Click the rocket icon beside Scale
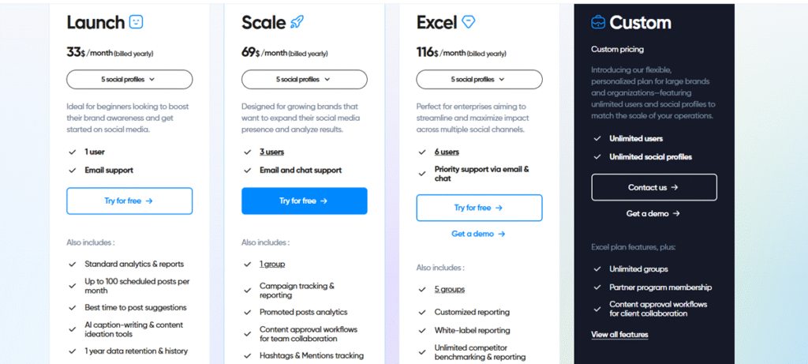This screenshot has width=808, height=364. (297, 21)
